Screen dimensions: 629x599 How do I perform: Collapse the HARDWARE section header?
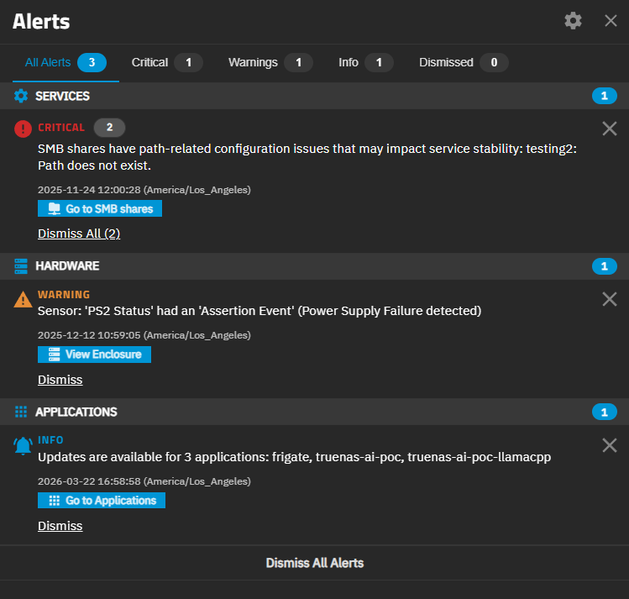314,266
